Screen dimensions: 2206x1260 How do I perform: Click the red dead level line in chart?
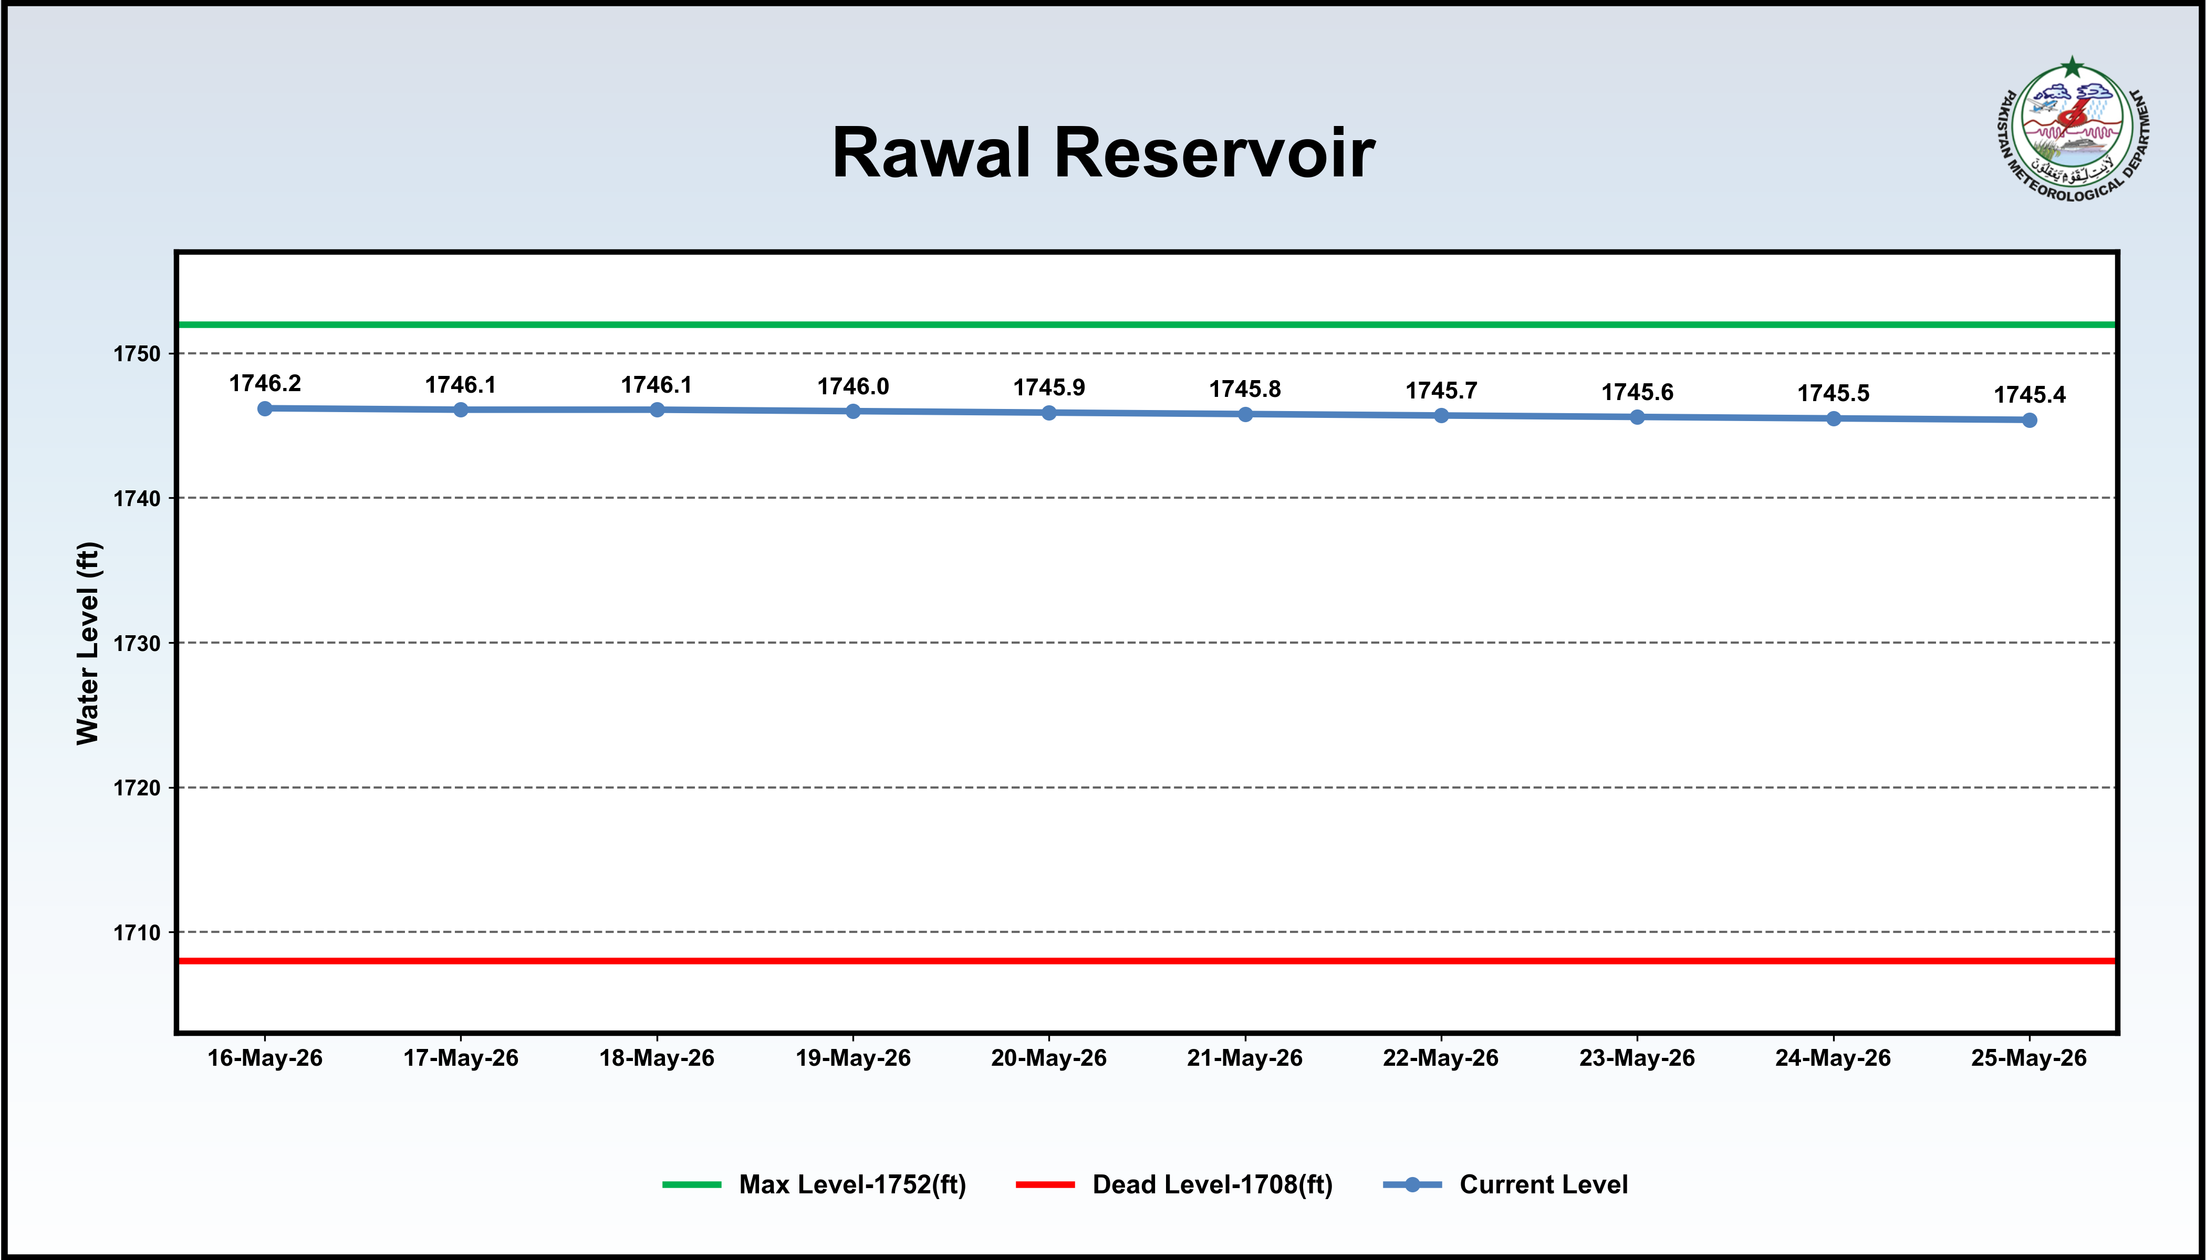tap(1146, 961)
